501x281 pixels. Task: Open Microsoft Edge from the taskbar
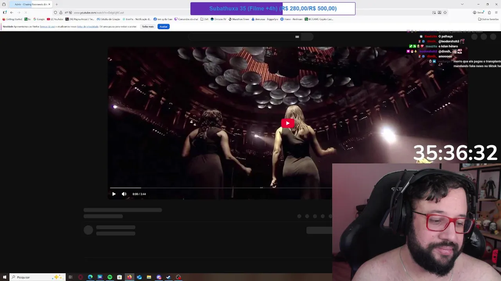click(x=90, y=277)
